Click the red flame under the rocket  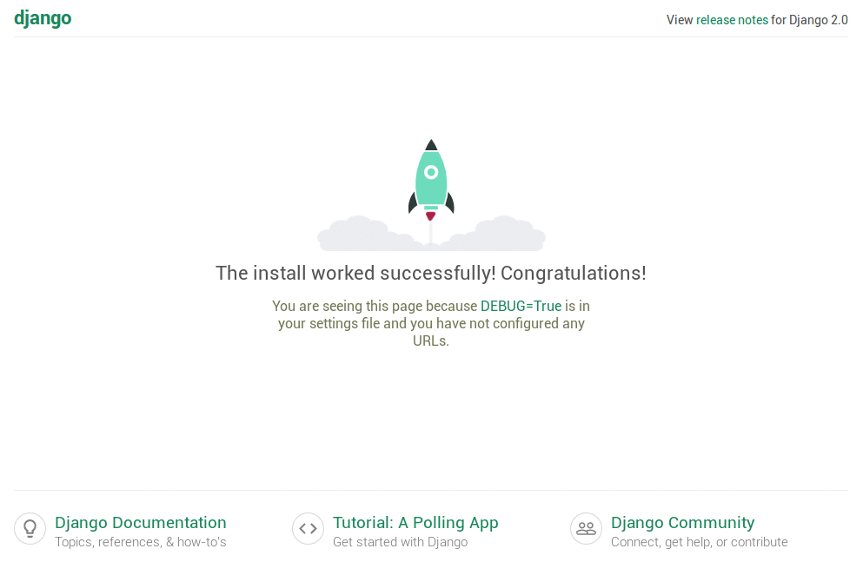tap(430, 215)
